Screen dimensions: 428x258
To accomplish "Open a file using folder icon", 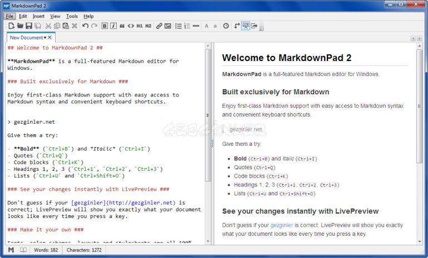I will (x=20, y=26).
